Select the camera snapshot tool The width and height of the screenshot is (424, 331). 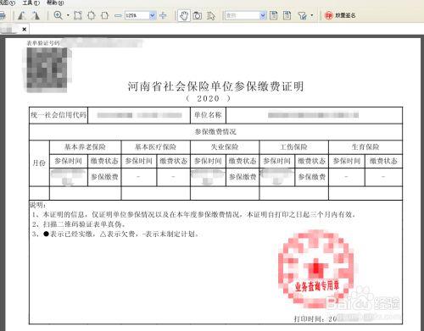click(198, 15)
